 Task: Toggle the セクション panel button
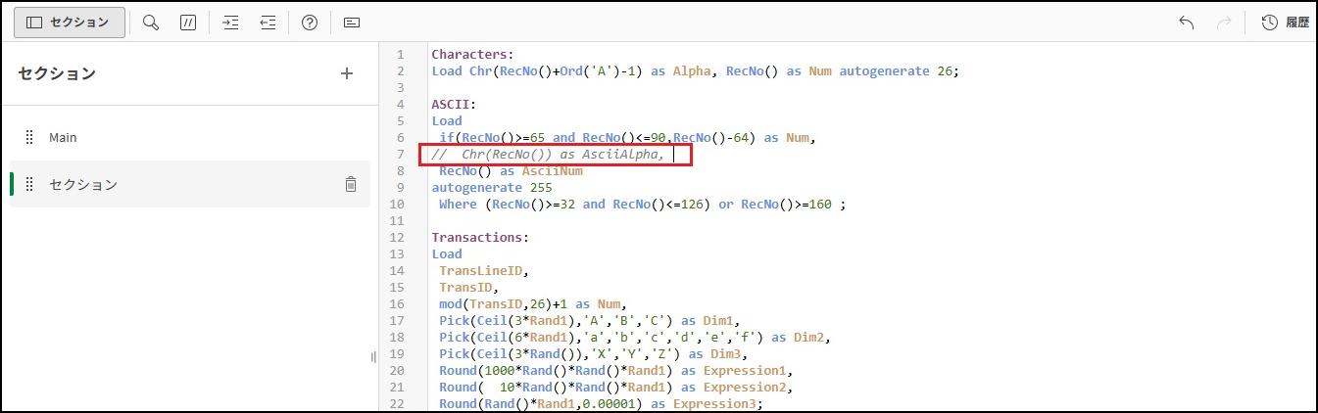pos(69,23)
